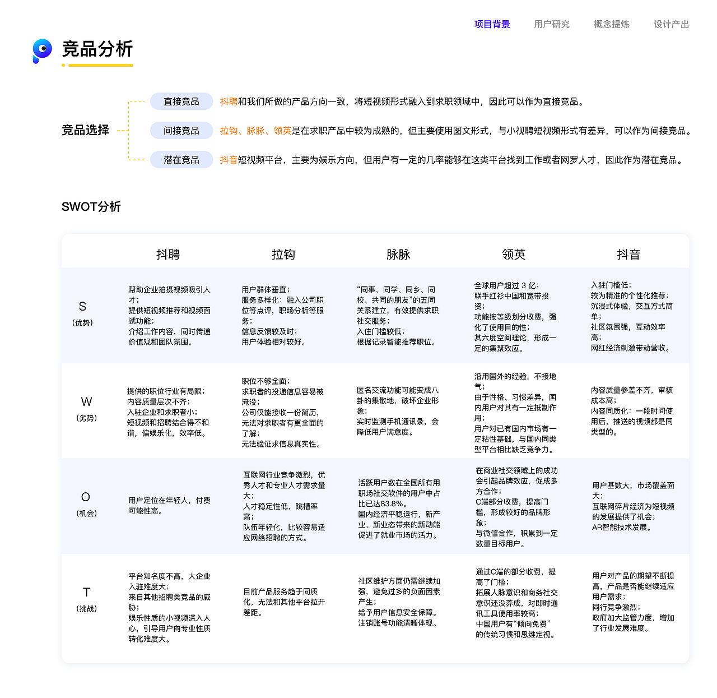Screen dimensions: 717x698
Task: Click orange 抖音 text in potential competitor line
Action: pyautogui.click(x=229, y=160)
